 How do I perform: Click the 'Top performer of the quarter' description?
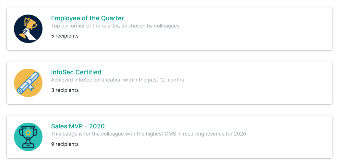pyautogui.click(x=115, y=26)
